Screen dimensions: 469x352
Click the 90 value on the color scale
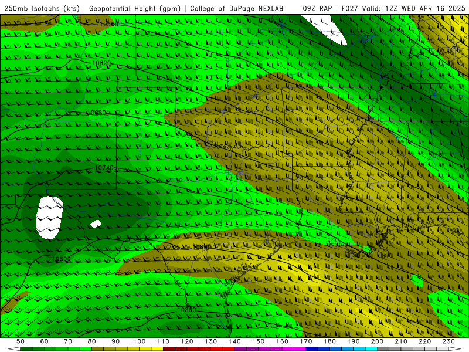click(x=115, y=341)
